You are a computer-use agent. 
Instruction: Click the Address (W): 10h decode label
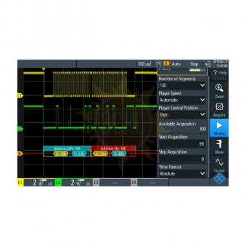point(67,148)
